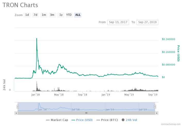The height and width of the screenshot is (126, 183).
Task: Set chart zoom to 3m
Action: 52,15
